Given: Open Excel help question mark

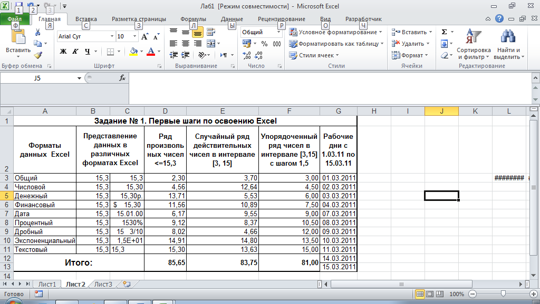Looking at the screenshot, I should (499, 18).
